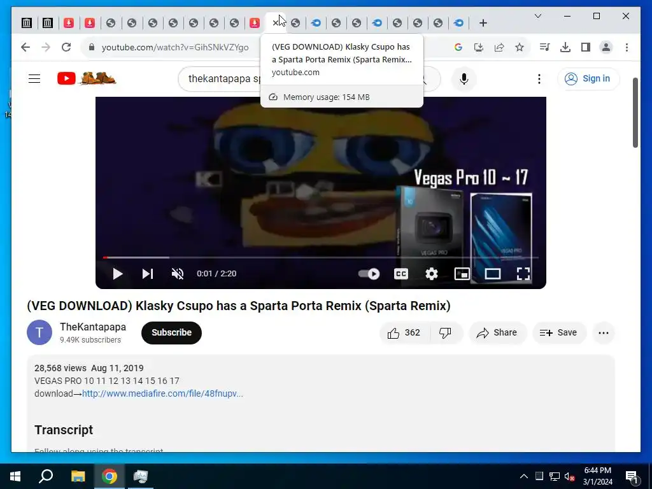
Task: Click the Transcript heading
Action: (x=64, y=430)
